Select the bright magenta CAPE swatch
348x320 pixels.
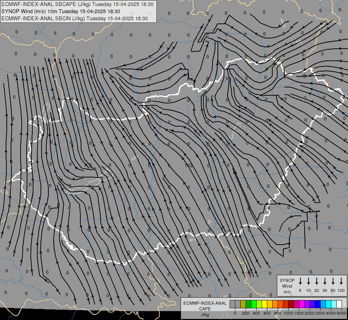coord(302,304)
